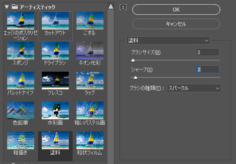Select the こする filter thumbnail
Image resolution: width=236 pixels, height=164 pixels.
point(90,21)
